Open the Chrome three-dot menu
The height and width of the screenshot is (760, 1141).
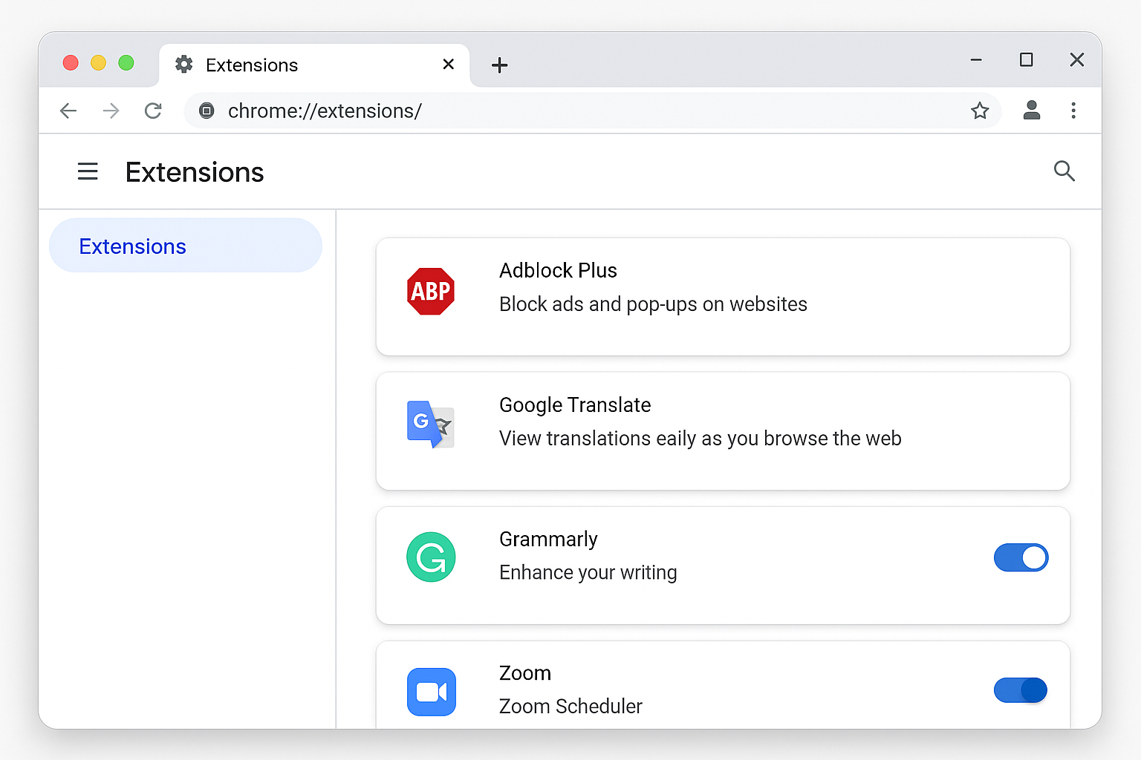click(1073, 110)
